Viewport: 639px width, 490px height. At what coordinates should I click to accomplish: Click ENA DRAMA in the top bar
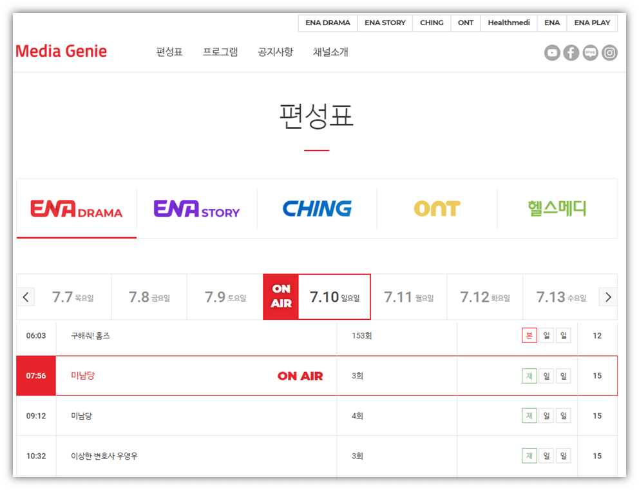click(x=328, y=23)
